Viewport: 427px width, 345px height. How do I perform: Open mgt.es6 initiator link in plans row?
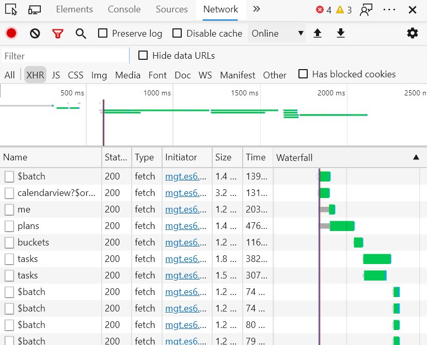[x=185, y=226]
